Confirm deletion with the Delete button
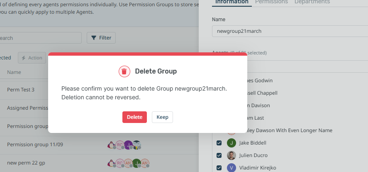The width and height of the screenshot is (368, 172). pyautogui.click(x=134, y=117)
